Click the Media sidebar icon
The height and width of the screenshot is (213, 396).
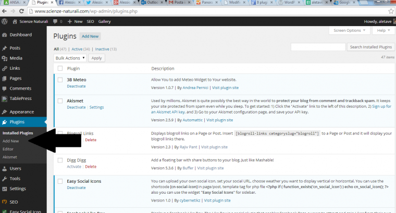pos(5,58)
